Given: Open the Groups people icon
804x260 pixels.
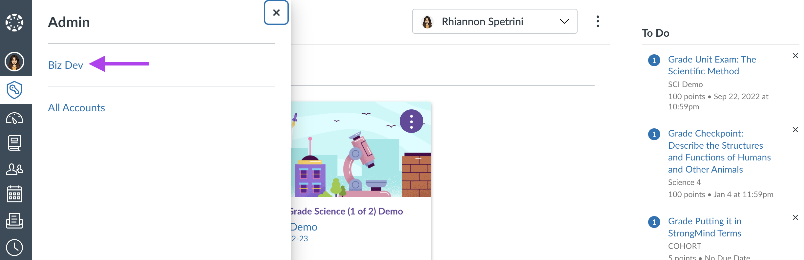Looking at the screenshot, I should (x=14, y=169).
